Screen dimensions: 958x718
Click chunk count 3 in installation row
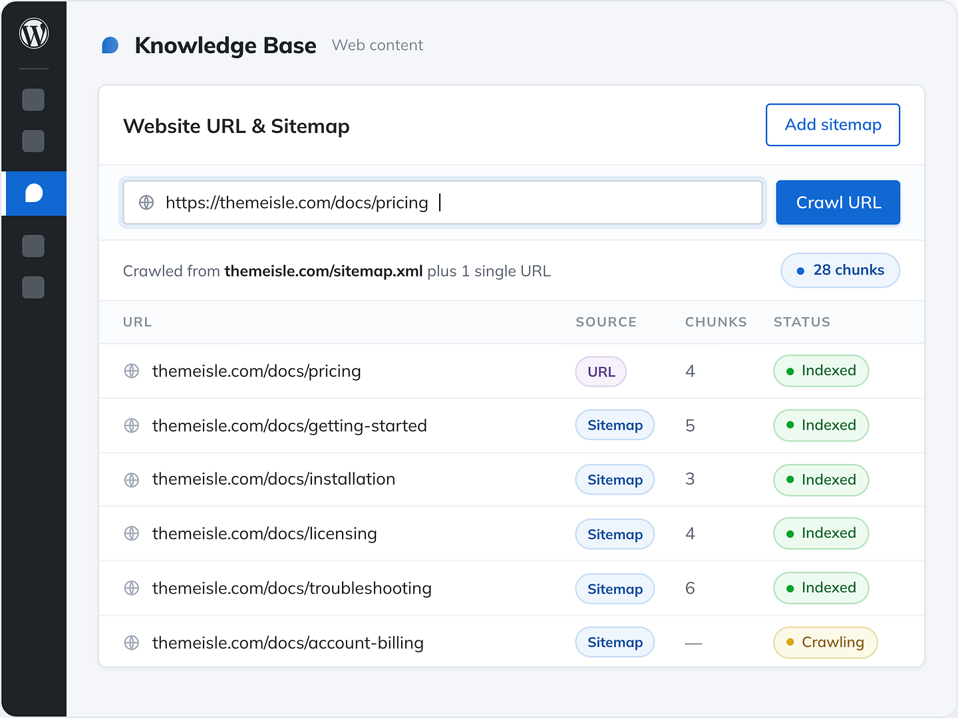691,479
